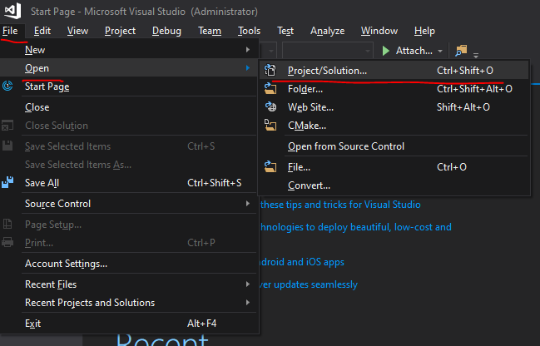Click the Visual Studio logo icon
The width and height of the screenshot is (540, 346).
[x=12, y=11]
